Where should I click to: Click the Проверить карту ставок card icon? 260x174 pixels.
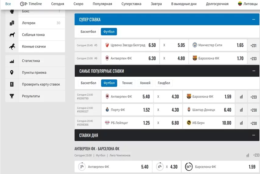pyautogui.click(x=12, y=84)
